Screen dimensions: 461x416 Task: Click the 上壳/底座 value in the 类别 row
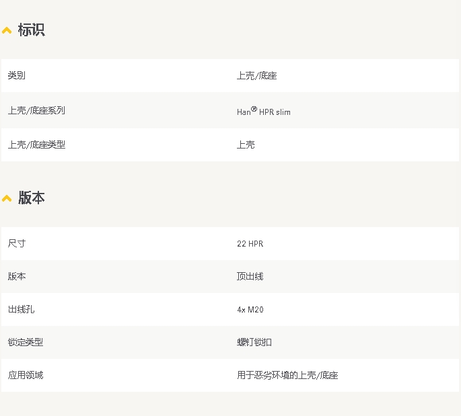(256, 76)
